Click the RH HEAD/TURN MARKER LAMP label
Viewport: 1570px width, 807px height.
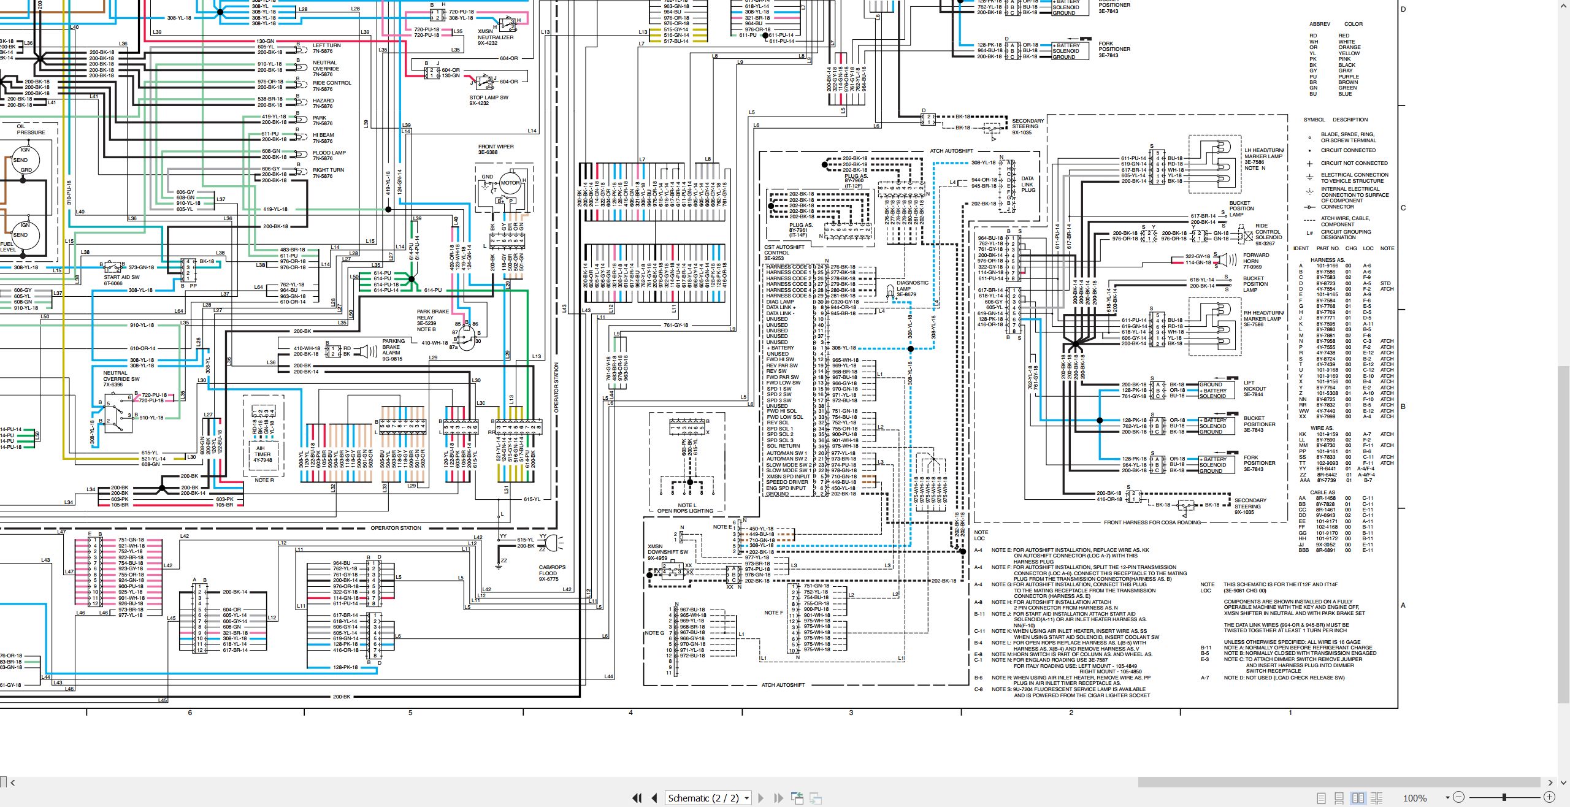point(1263,316)
